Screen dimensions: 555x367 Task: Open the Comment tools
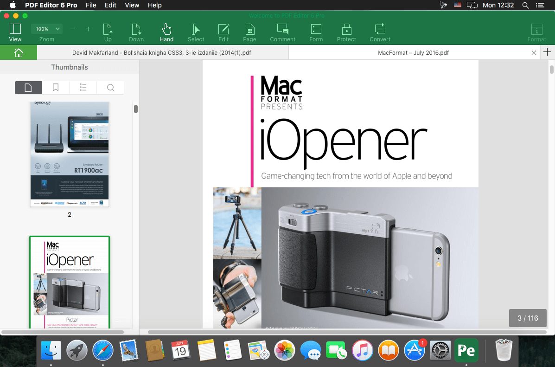point(282,32)
